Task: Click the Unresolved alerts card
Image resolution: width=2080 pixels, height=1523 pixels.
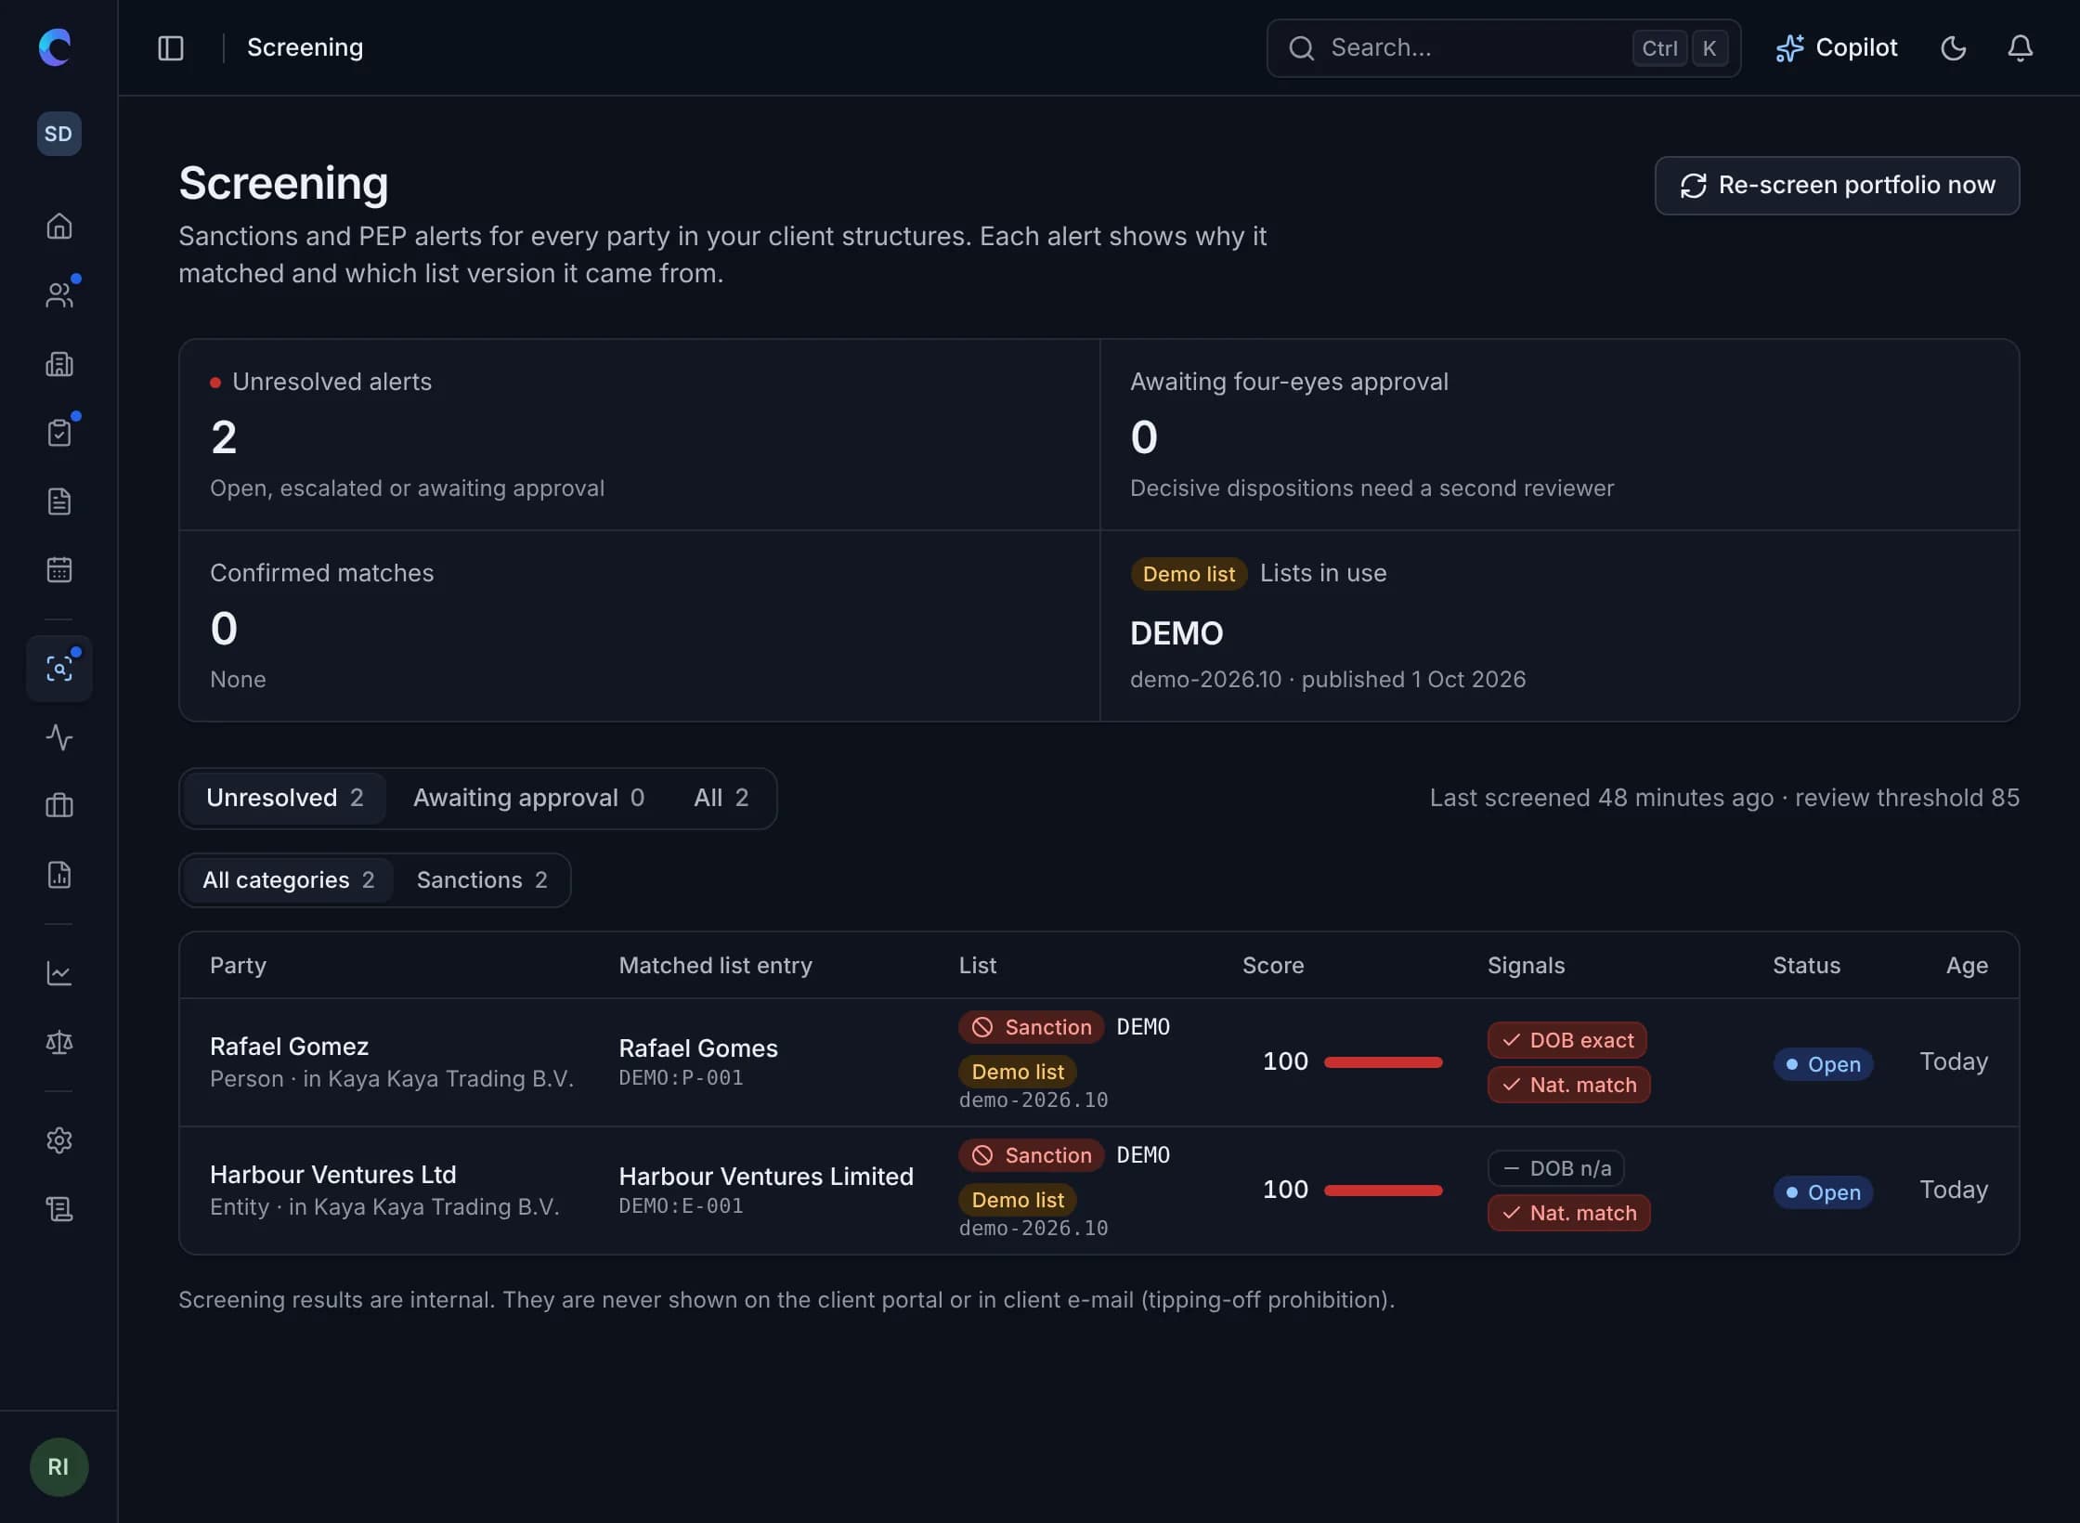Action: 640,435
